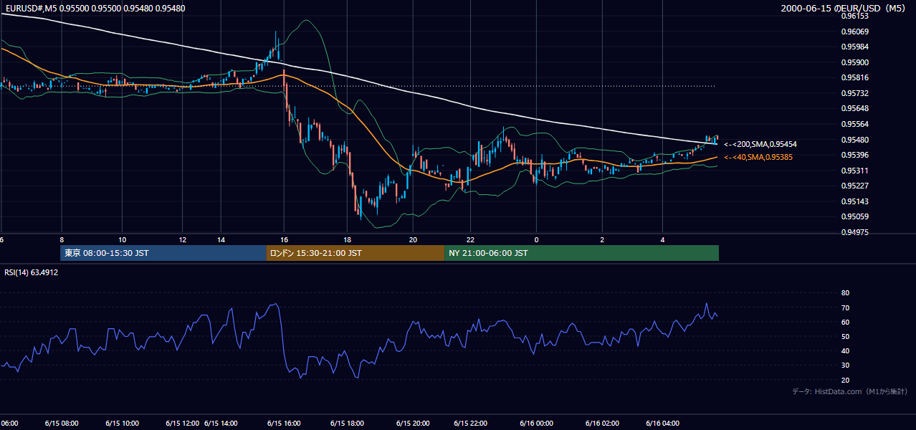Click price axis label 0.95143
The image size is (916, 430).
pos(855,201)
